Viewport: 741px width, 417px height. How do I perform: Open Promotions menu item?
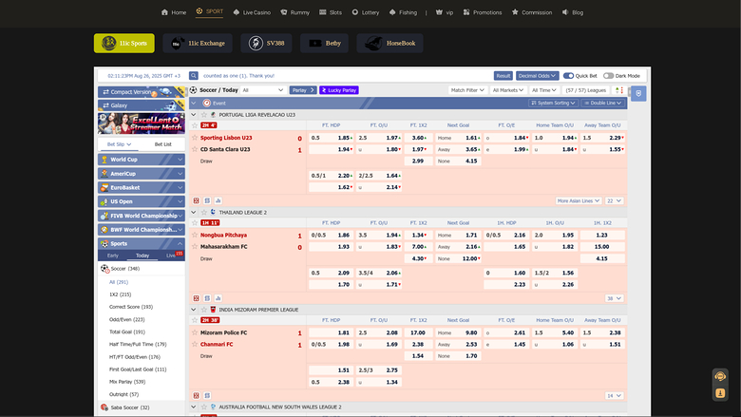483,12
